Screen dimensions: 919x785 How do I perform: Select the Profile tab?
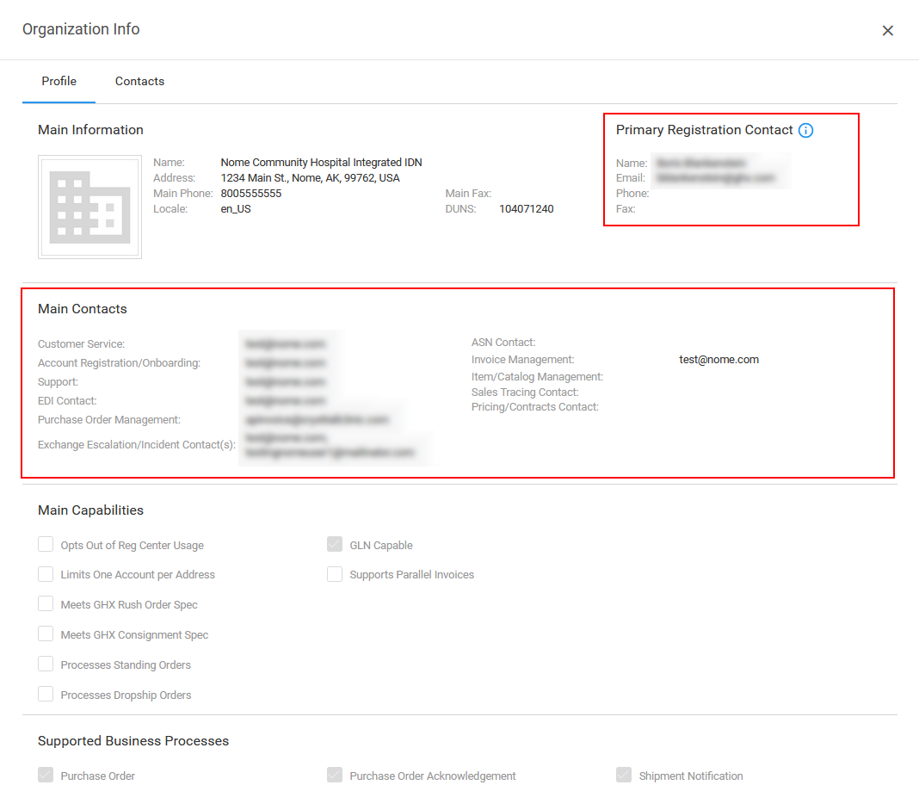pyautogui.click(x=59, y=82)
